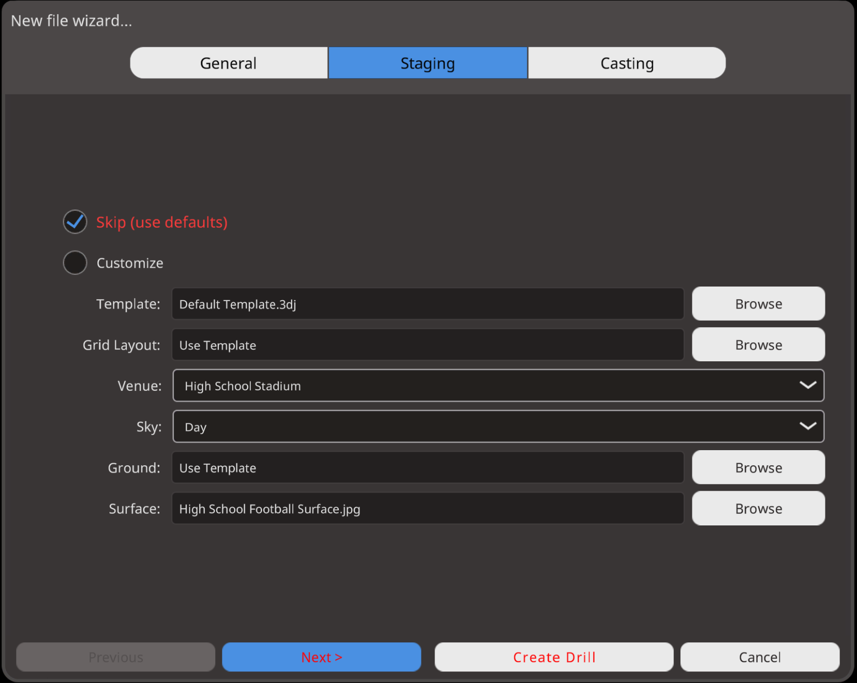Screen dimensions: 857x683
Task: Click the Create Drill button
Action: pyautogui.click(x=554, y=657)
